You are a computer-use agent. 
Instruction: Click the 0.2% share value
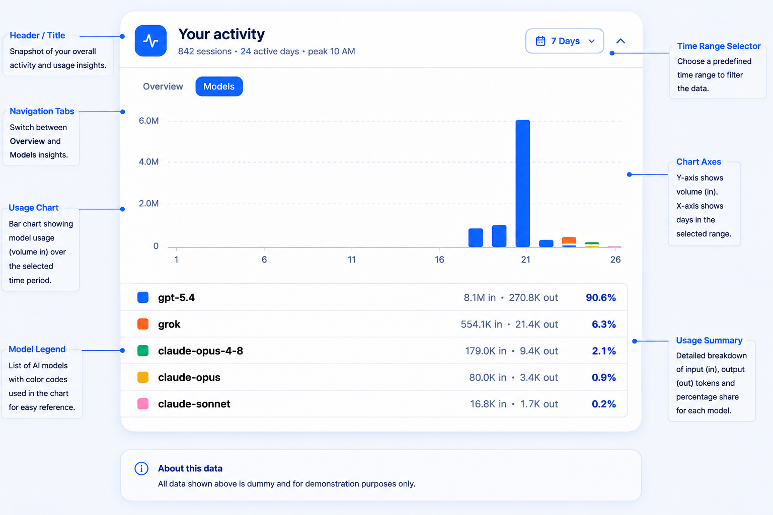[604, 404]
